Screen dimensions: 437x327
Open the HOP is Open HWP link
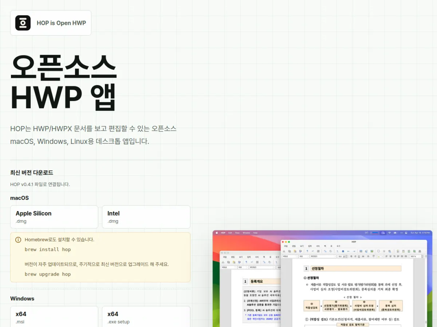pos(51,23)
